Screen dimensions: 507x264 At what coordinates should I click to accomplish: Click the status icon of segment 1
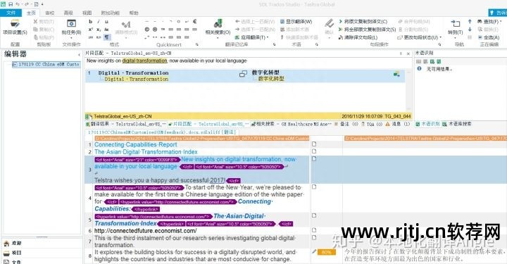point(313,144)
